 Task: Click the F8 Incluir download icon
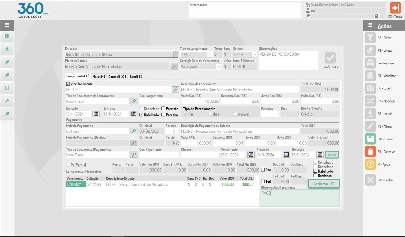click(370, 114)
